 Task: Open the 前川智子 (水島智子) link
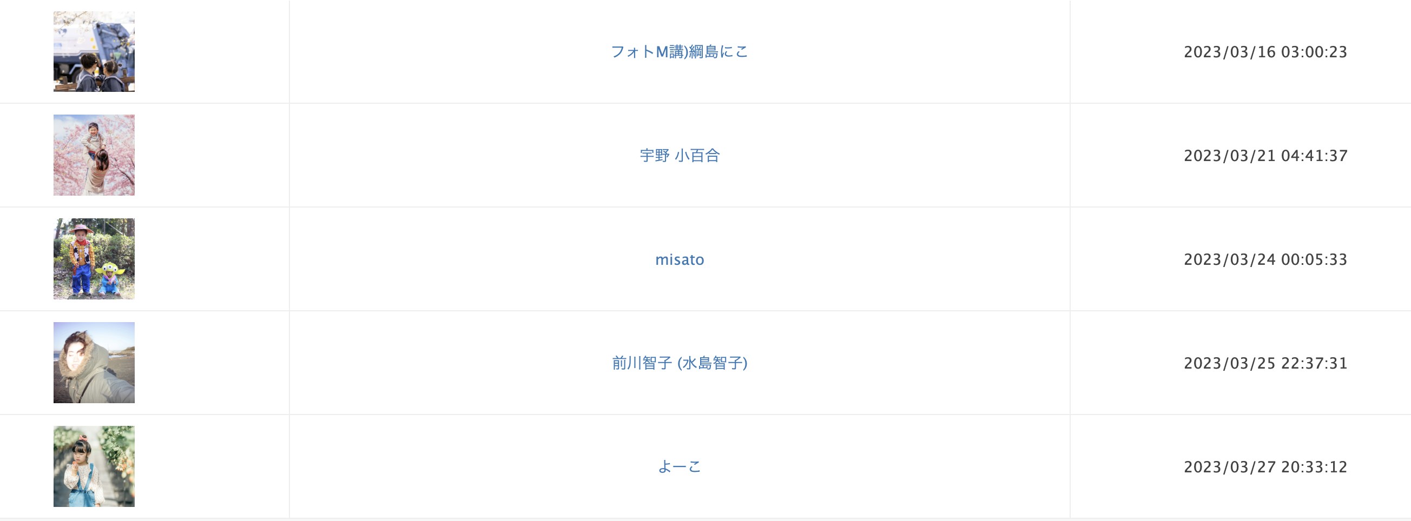tap(679, 363)
